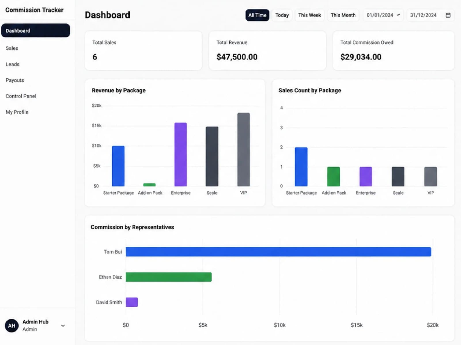
Task: Click Starter Package bar in Revenue chart
Action: point(118,166)
